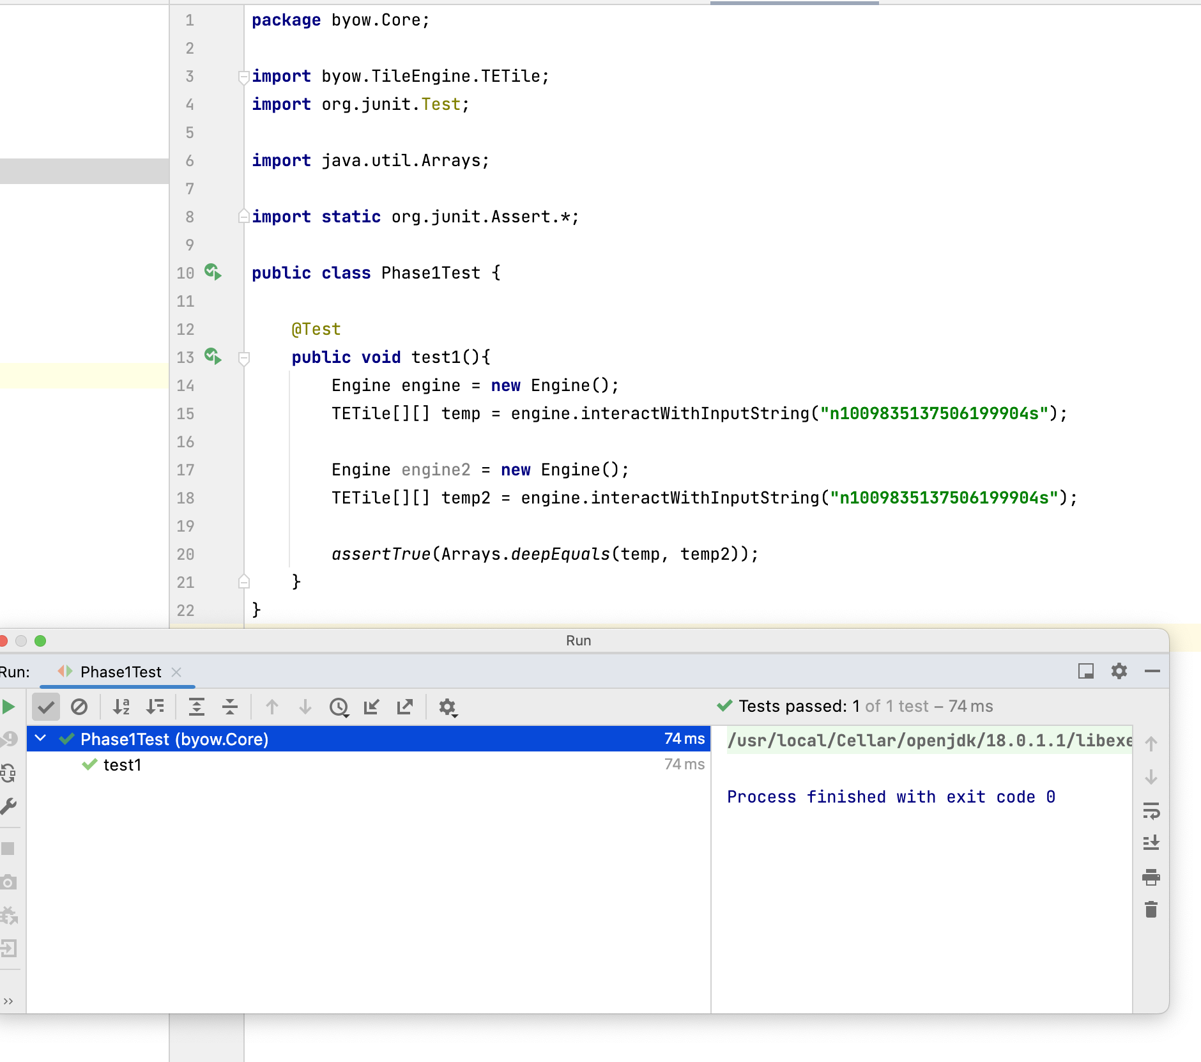1201x1062 pixels.
Task: Export test results icon
Action: tap(405, 707)
